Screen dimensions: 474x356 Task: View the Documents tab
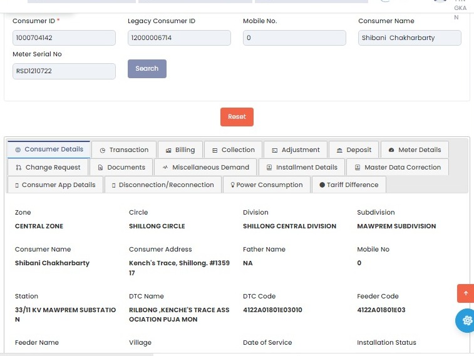121,168
